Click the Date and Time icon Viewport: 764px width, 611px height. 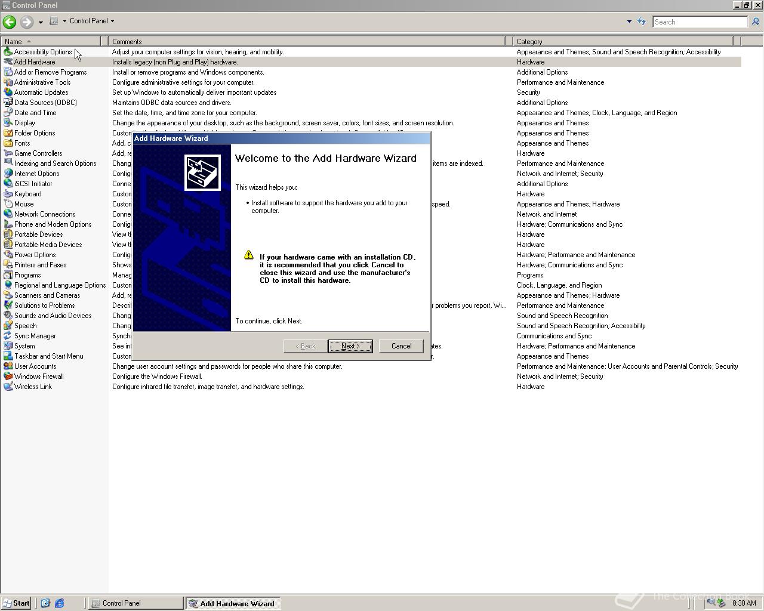click(x=8, y=113)
